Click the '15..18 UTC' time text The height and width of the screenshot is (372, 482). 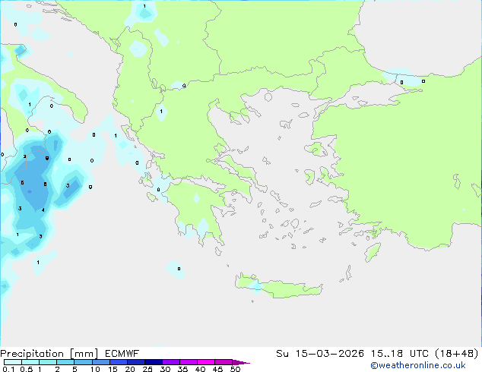(x=399, y=354)
